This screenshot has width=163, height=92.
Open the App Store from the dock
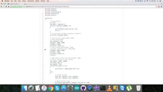(x=64, y=88)
